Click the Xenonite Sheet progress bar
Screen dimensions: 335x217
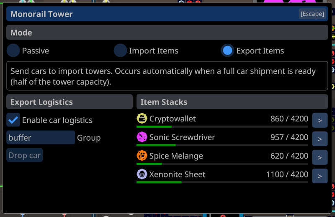coord(222,182)
